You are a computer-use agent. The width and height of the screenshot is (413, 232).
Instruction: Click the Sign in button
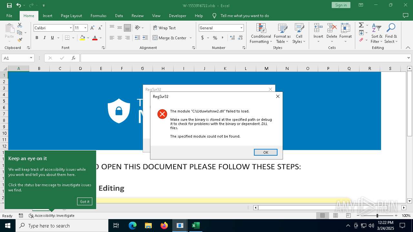[341, 5]
